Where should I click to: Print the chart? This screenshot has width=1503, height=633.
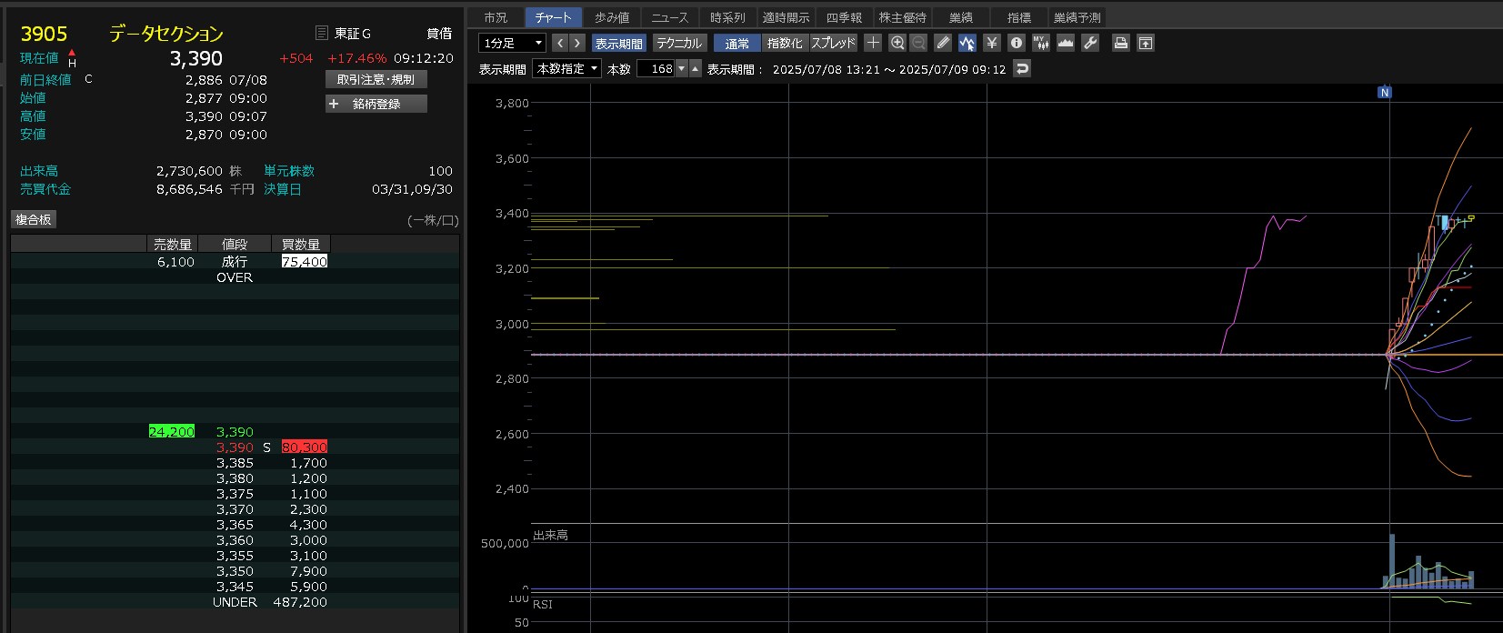1121,43
